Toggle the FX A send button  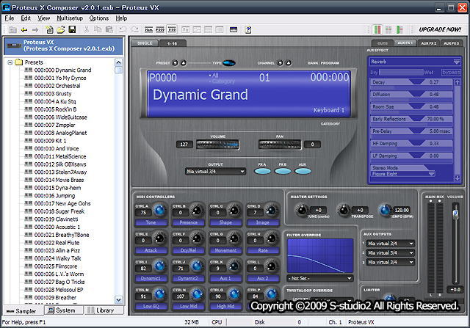point(262,172)
